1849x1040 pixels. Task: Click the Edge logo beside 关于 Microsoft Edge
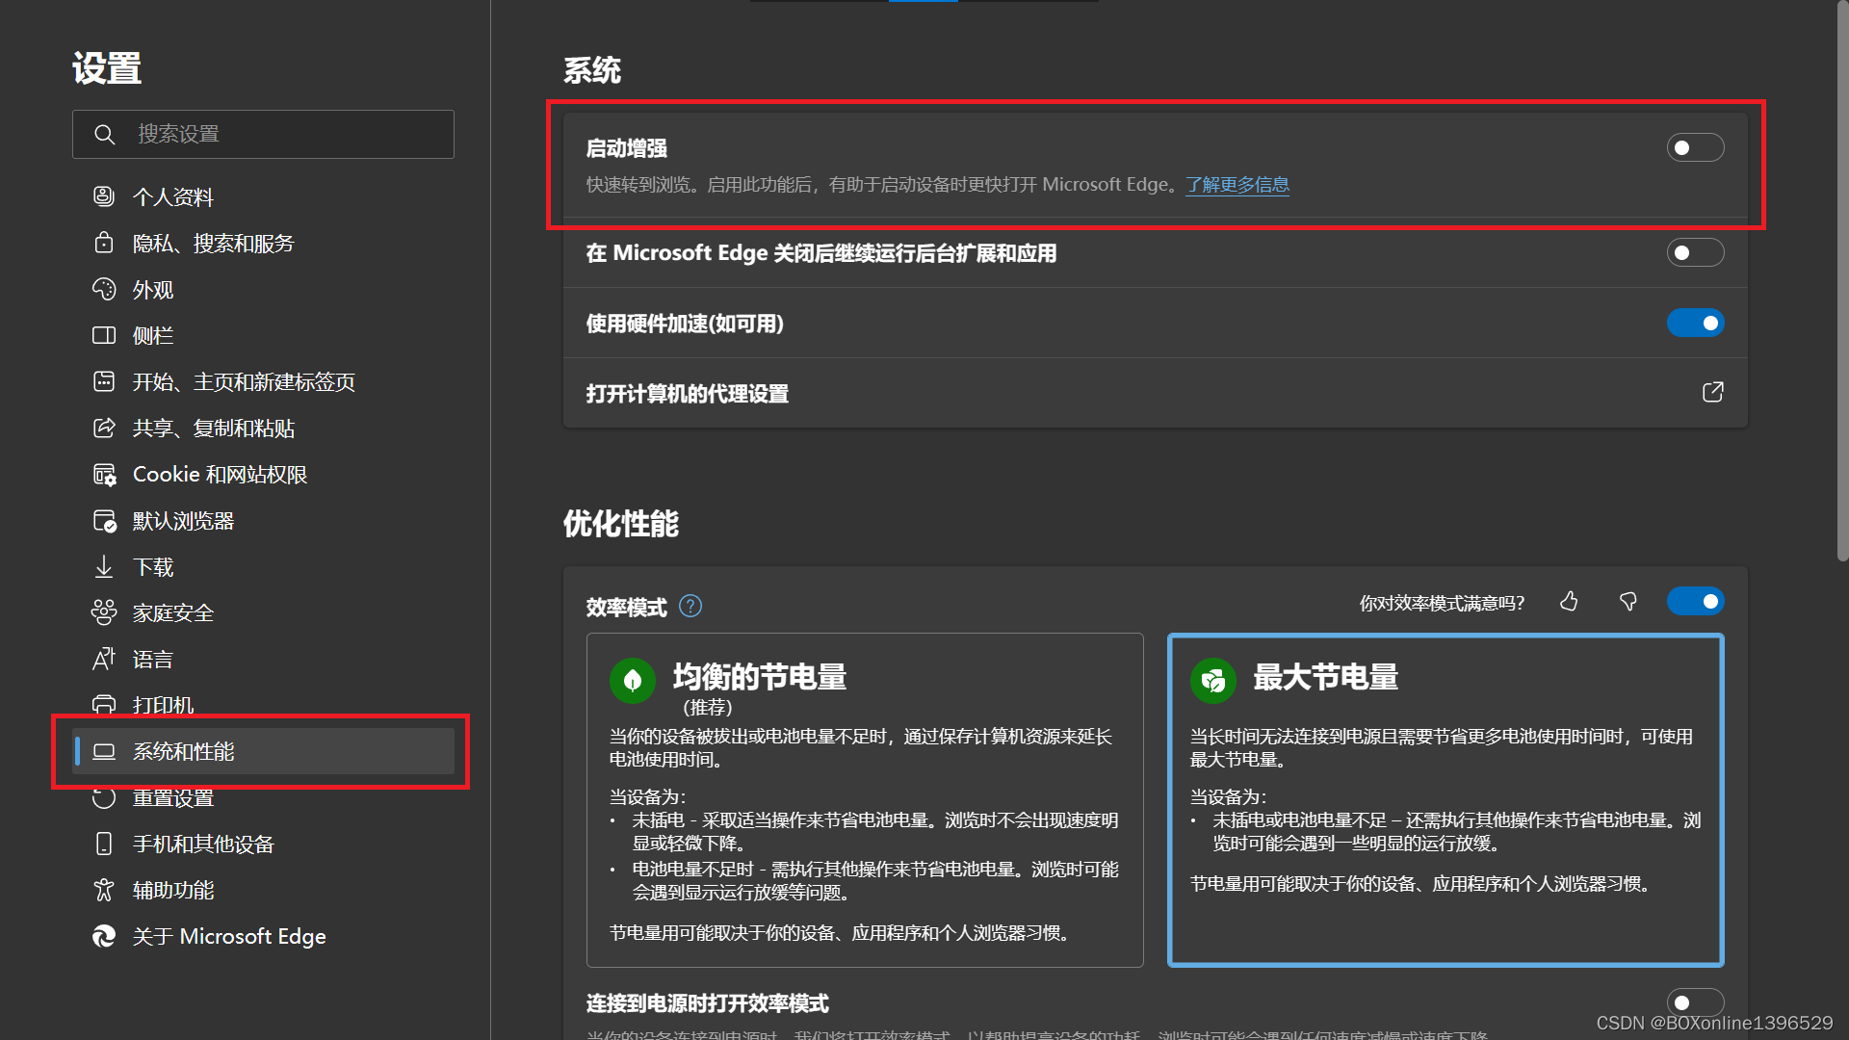tap(104, 936)
